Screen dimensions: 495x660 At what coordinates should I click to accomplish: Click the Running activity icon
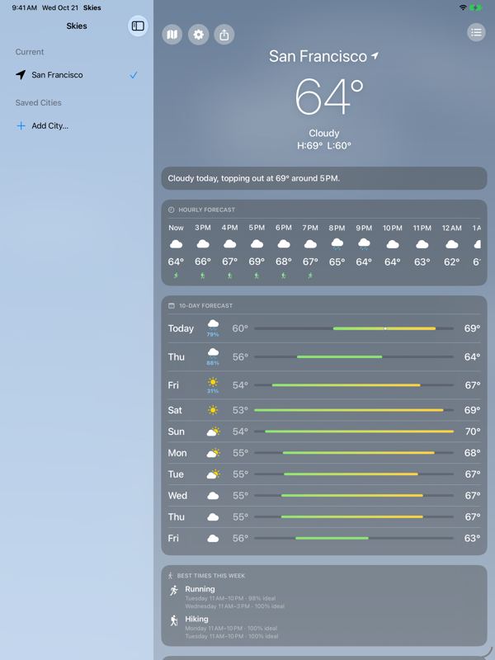click(x=174, y=591)
